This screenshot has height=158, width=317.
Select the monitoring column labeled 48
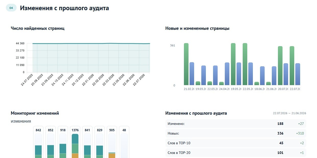click(x=124, y=142)
